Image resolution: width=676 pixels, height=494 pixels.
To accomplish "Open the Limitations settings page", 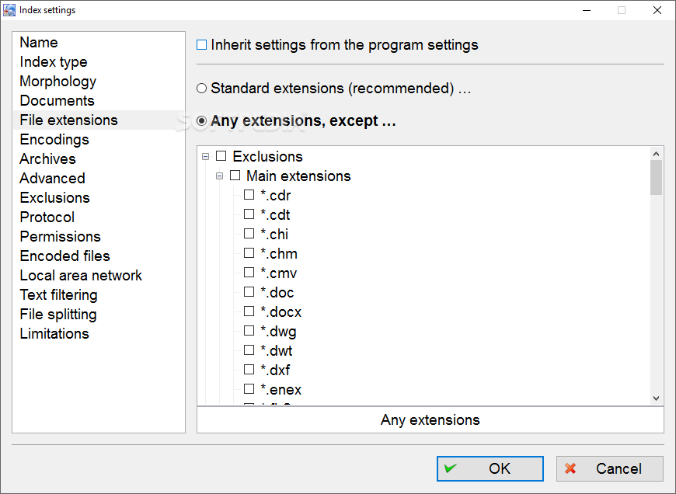I will tap(99, 333).
